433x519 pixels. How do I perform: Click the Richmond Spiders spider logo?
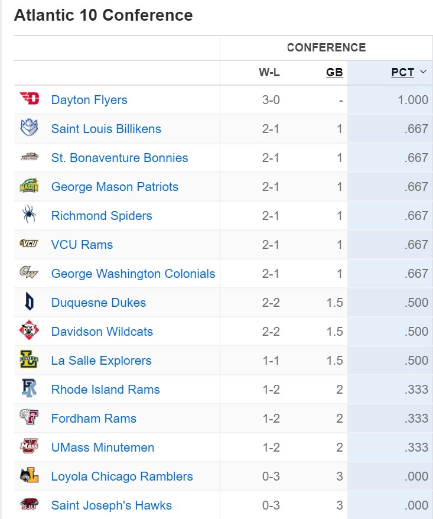tap(29, 215)
